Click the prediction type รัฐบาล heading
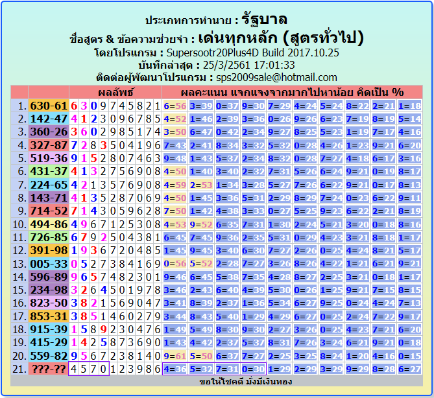 coord(264,19)
